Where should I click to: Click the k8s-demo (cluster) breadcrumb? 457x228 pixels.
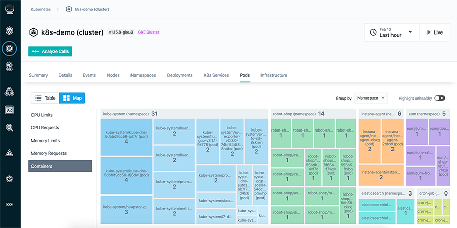pos(92,9)
